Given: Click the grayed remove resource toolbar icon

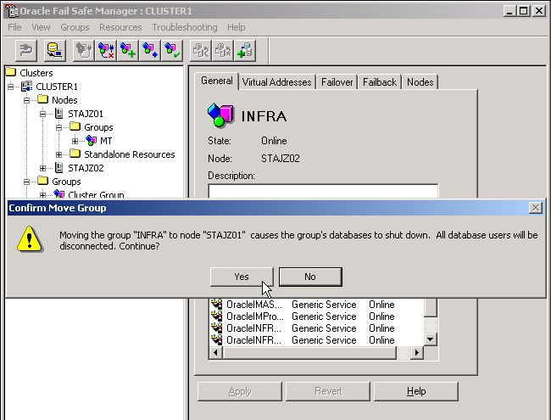Looking at the screenshot, I should 223,50.
